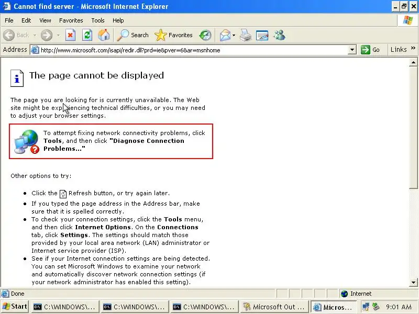Open the File menu
This screenshot has width=419, height=314.
[x=9, y=20]
